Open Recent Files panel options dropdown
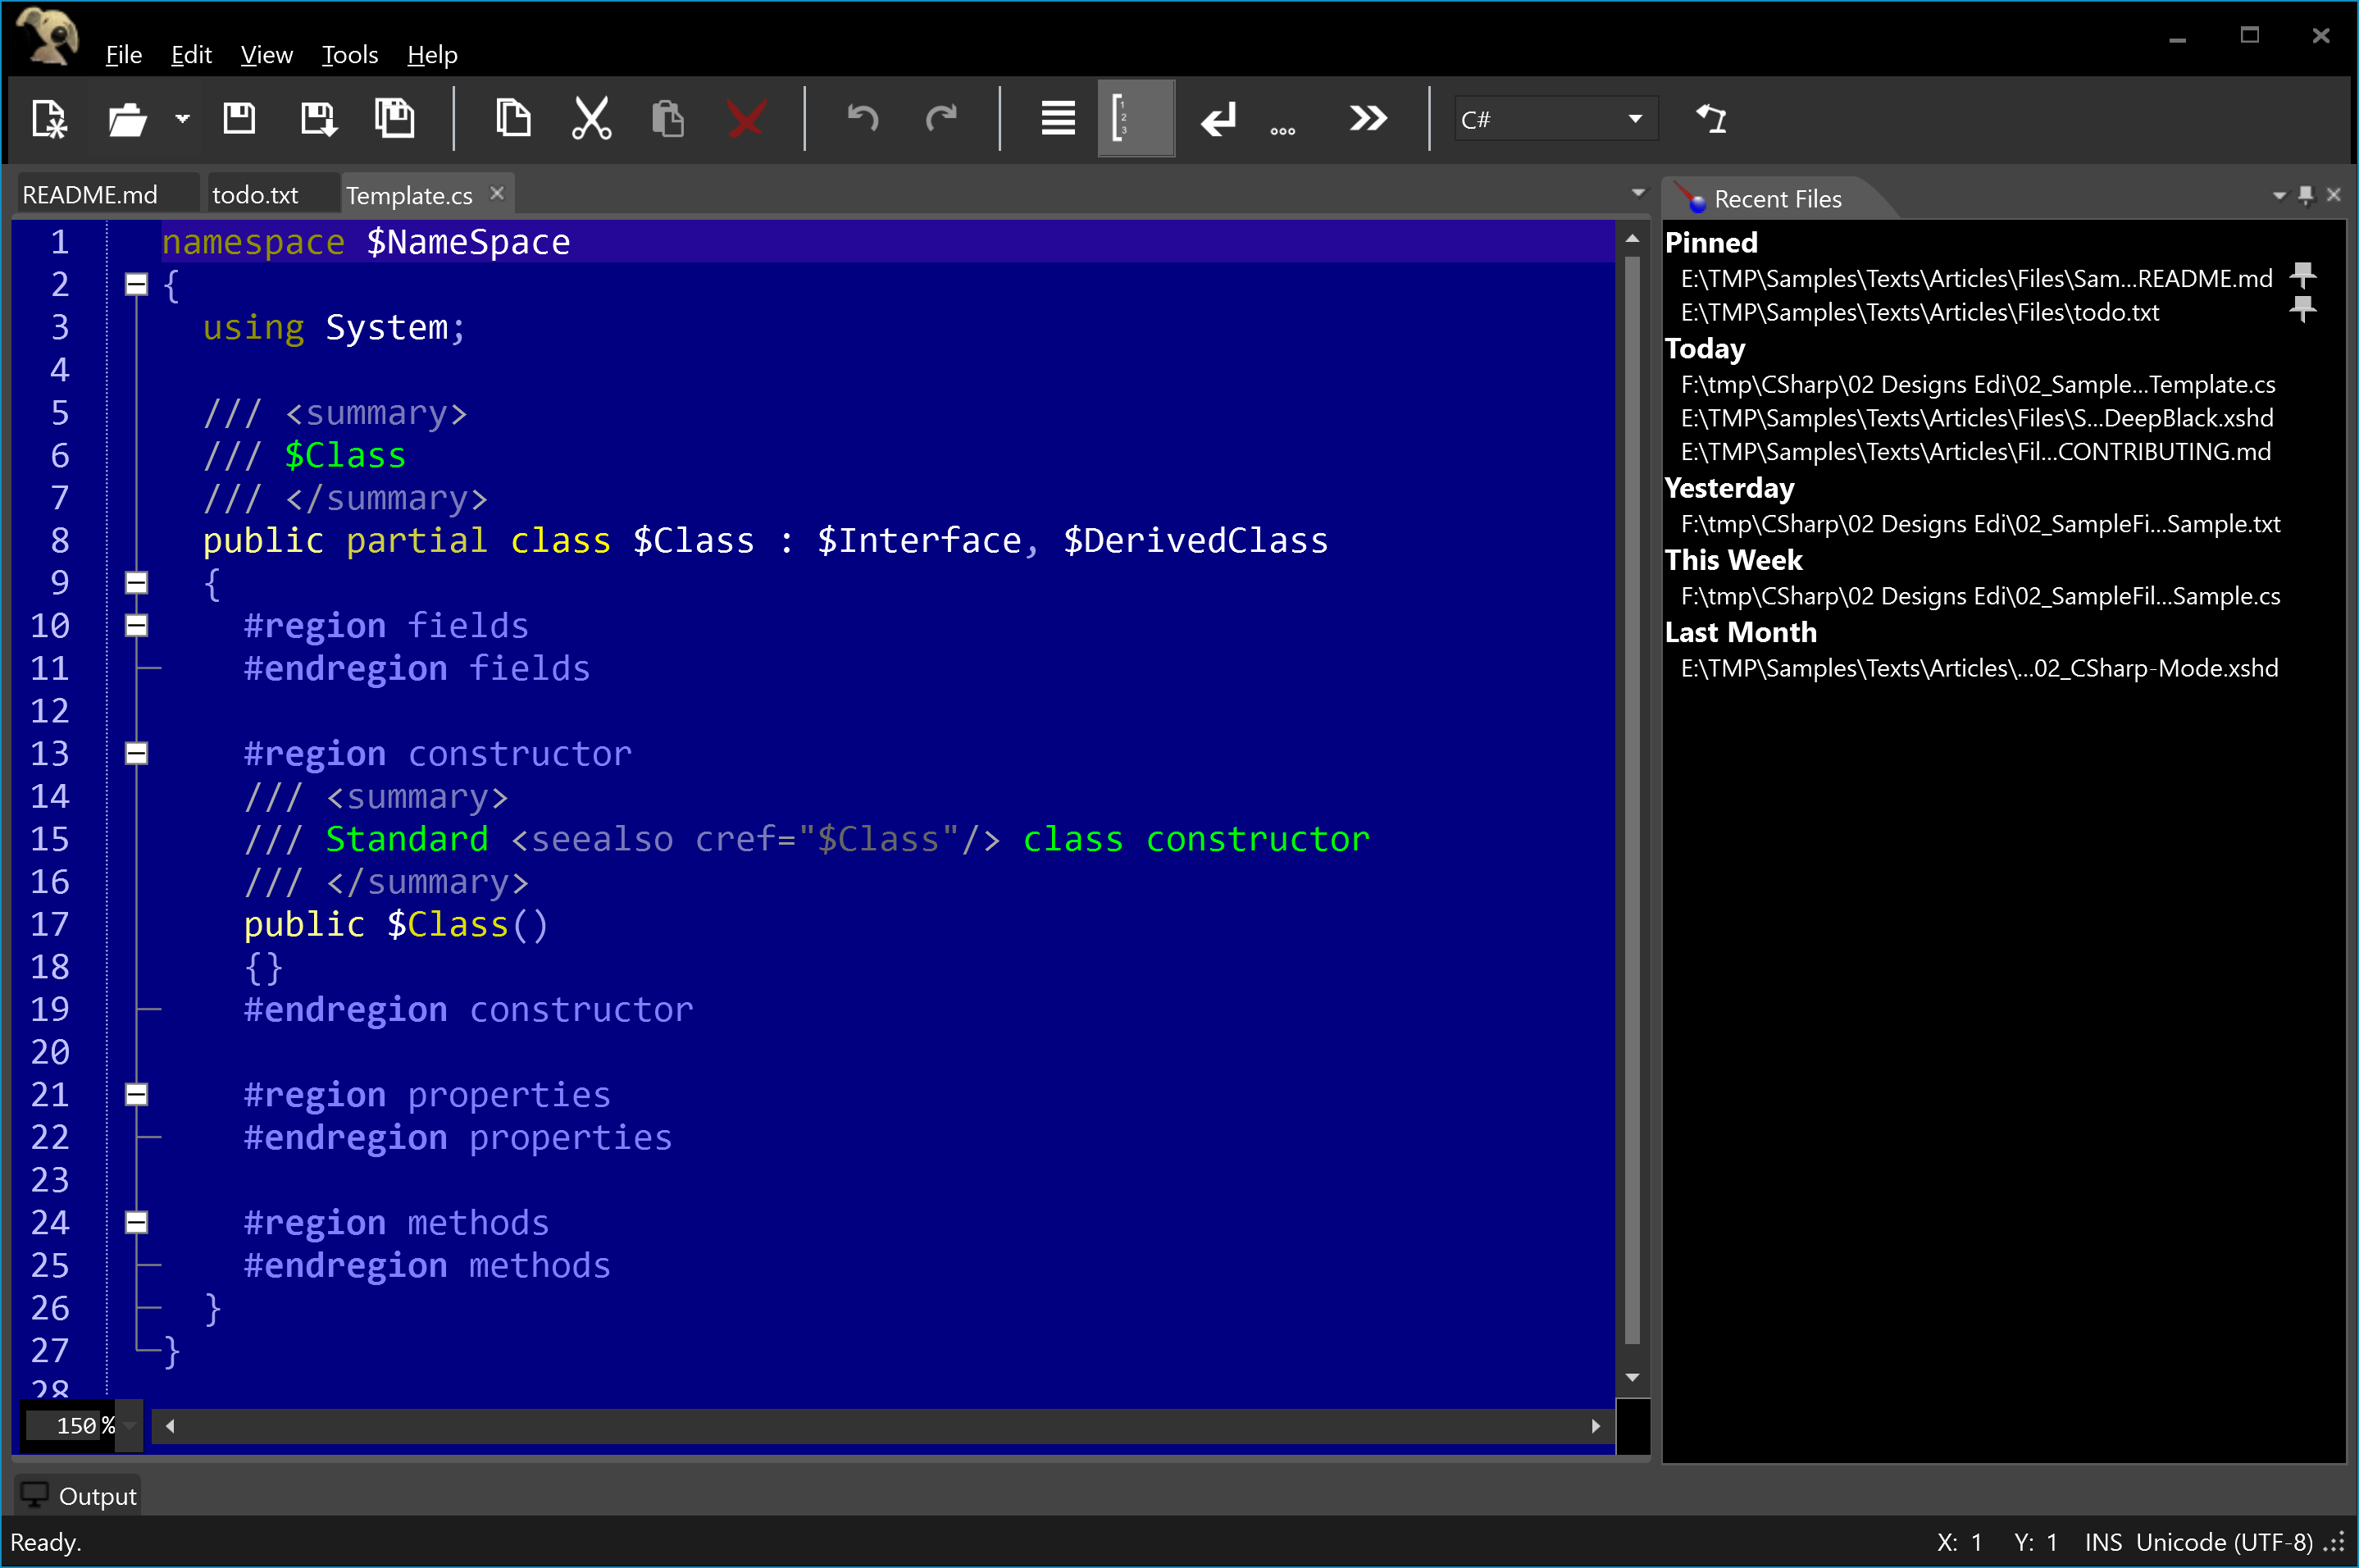Screen dimensions: 2359x1568 2279,195
